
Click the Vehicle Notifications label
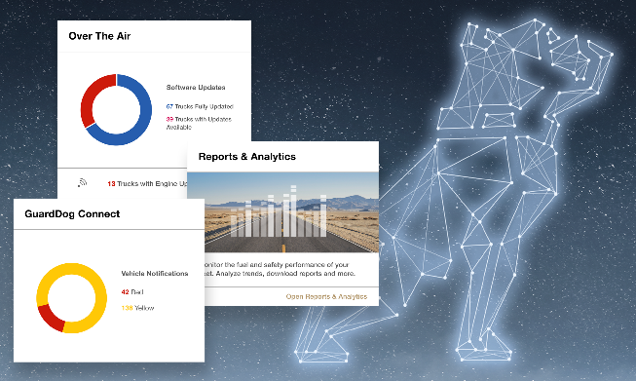(155, 274)
